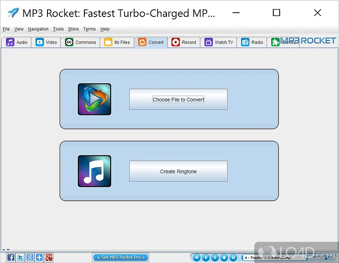Open the Commons tab
The height and width of the screenshot is (263, 339).
coord(81,42)
